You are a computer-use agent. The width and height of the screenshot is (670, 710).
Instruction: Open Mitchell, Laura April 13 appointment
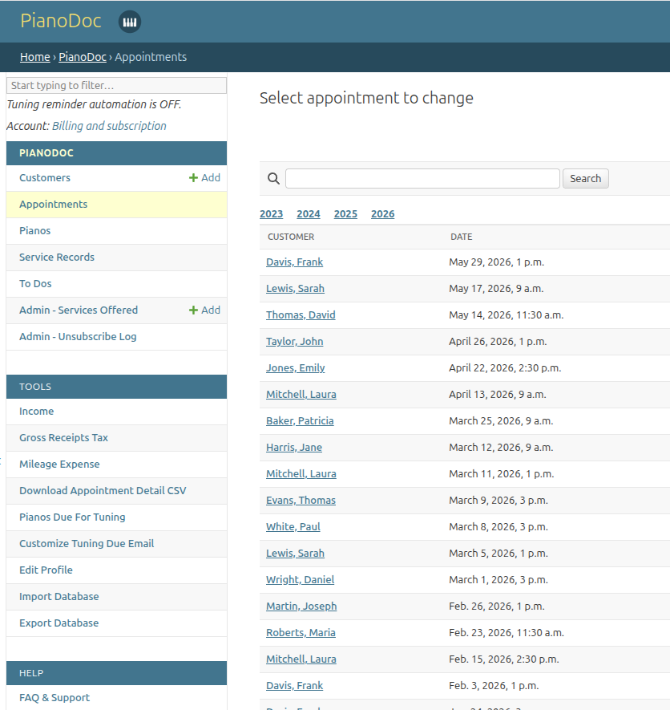pyautogui.click(x=301, y=395)
